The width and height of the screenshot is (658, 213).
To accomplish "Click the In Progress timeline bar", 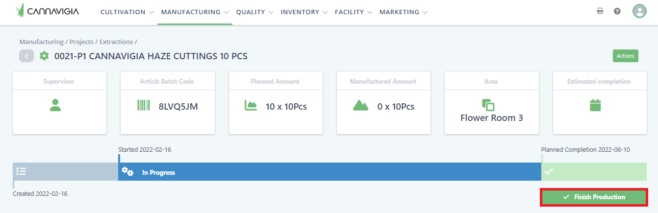I will 329,172.
